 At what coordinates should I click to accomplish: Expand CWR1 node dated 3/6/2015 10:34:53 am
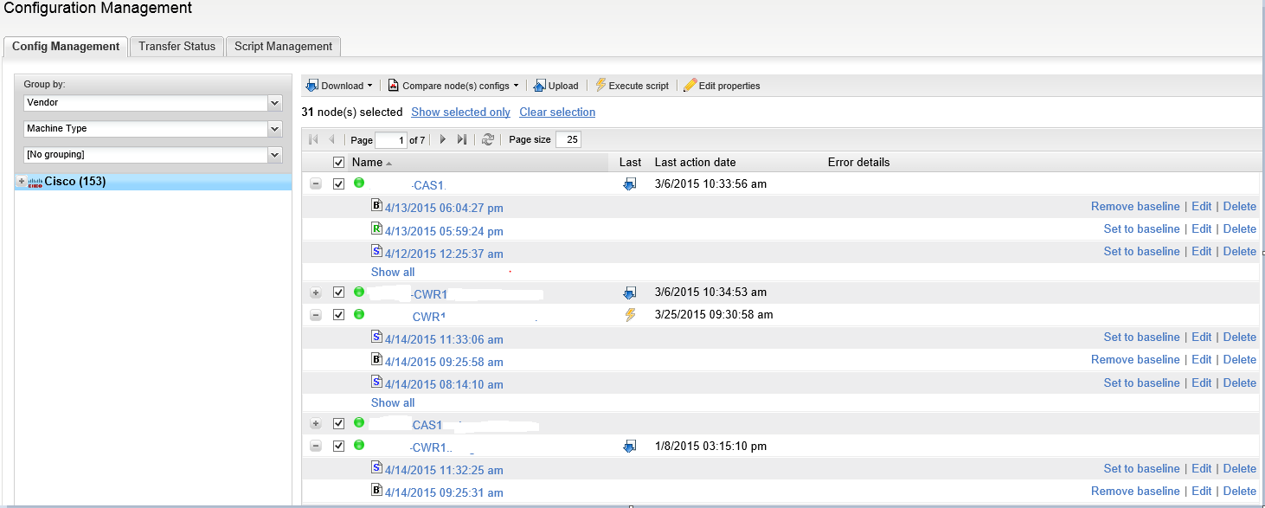pyautogui.click(x=316, y=293)
